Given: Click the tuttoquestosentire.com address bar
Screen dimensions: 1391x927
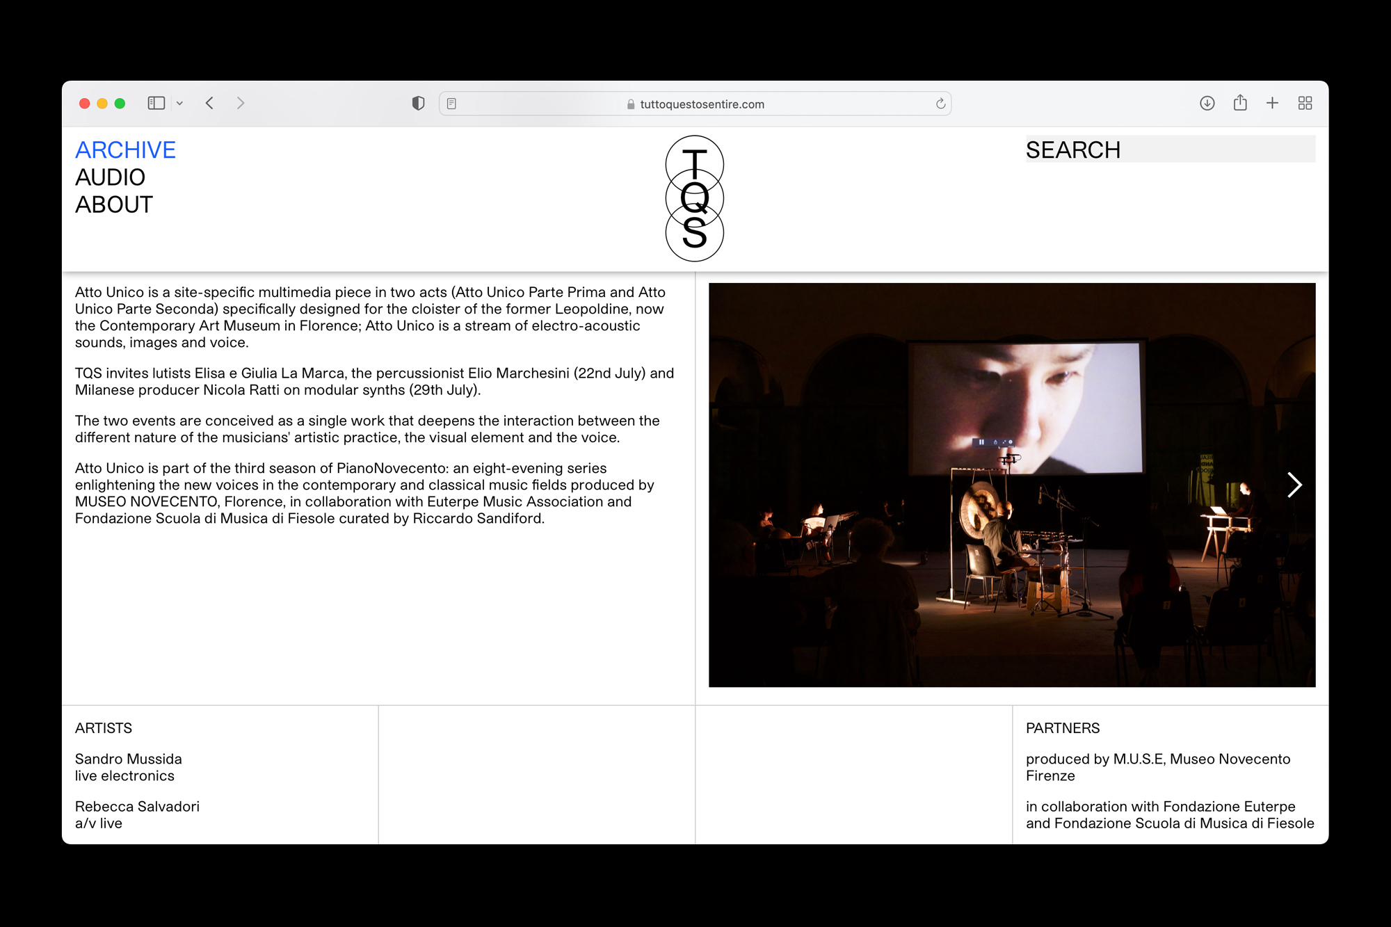Looking at the screenshot, I should click(x=701, y=104).
